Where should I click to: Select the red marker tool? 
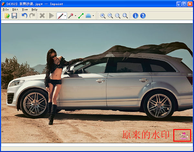pos(60,16)
